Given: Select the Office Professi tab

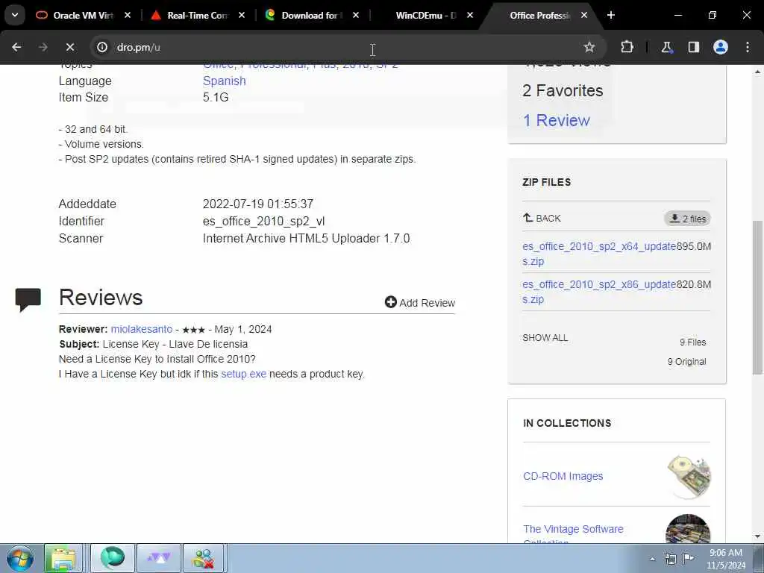Looking at the screenshot, I should tap(539, 15).
